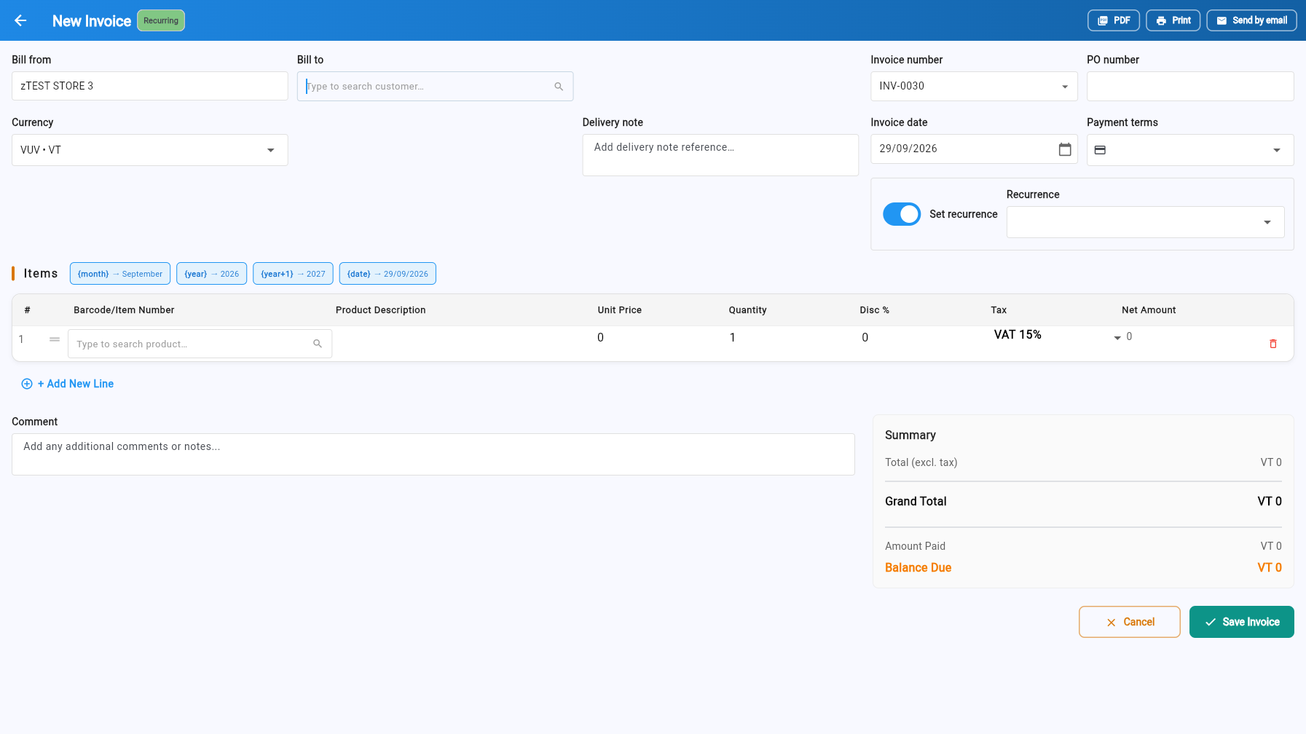Click the Amount Paid label
The image size is (1306, 734).
915,546
